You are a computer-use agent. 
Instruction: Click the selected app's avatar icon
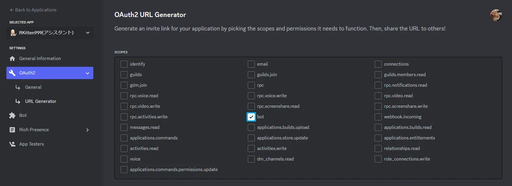coord(13,33)
